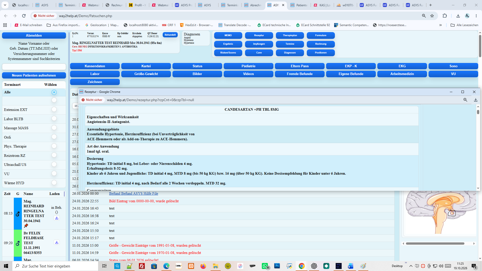This screenshot has height=271, width=482.
Task: Select Ultraschall US radio button
Action: point(54,164)
